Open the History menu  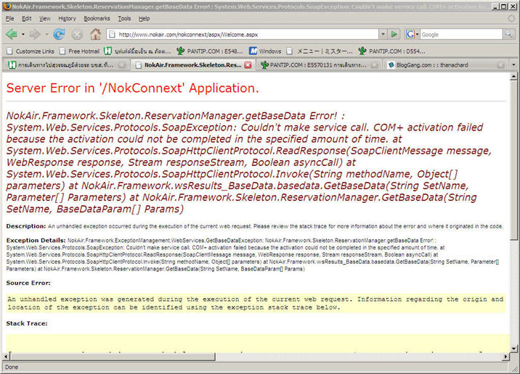click(x=67, y=19)
